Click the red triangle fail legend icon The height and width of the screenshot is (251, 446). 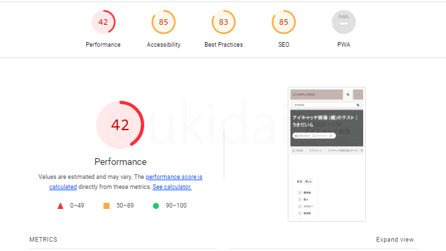[60, 206]
